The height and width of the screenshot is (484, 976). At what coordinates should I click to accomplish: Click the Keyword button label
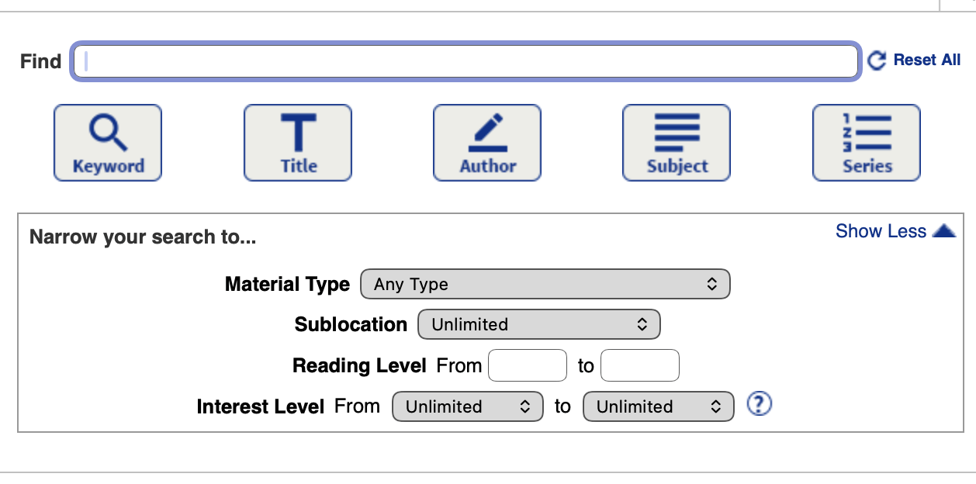108,166
